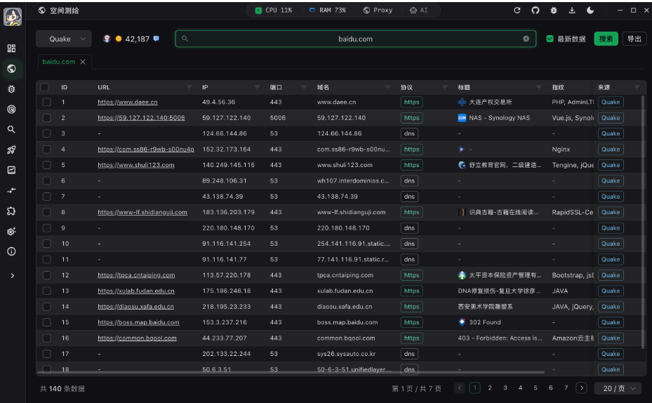Focus the baidu.com search input field
Image resolution: width=652 pixels, height=403 pixels.
tap(355, 39)
